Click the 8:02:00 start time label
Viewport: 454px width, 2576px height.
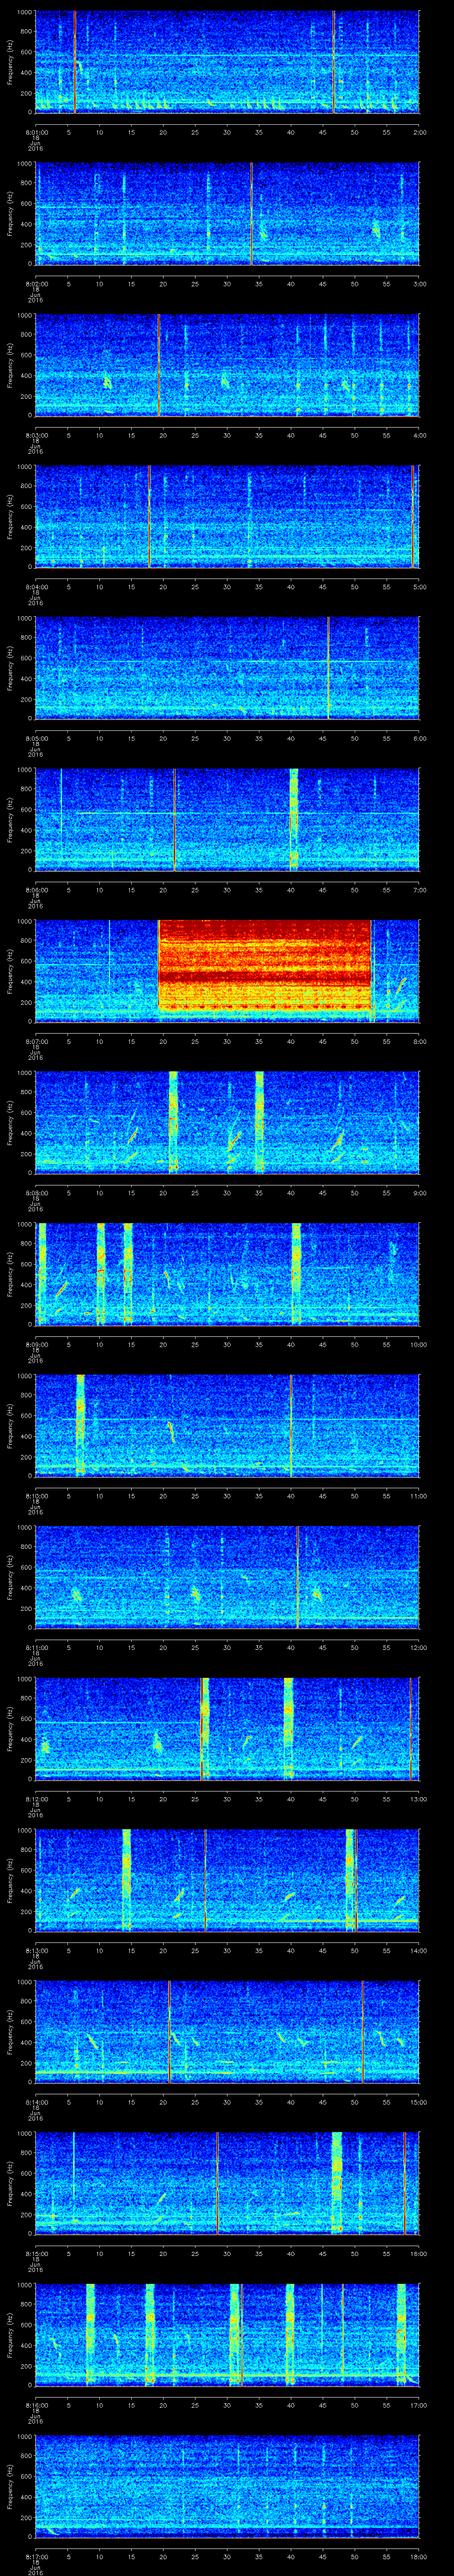coord(37,284)
